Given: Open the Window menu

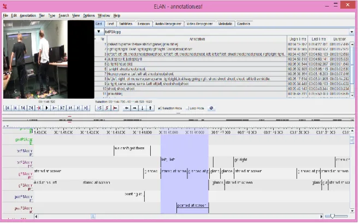Looking at the screenshot, I should point(104,16).
